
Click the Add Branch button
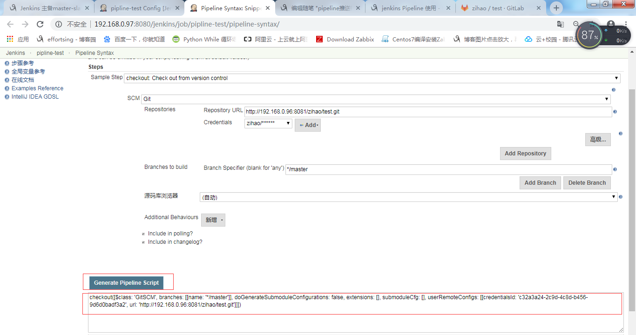coord(540,183)
